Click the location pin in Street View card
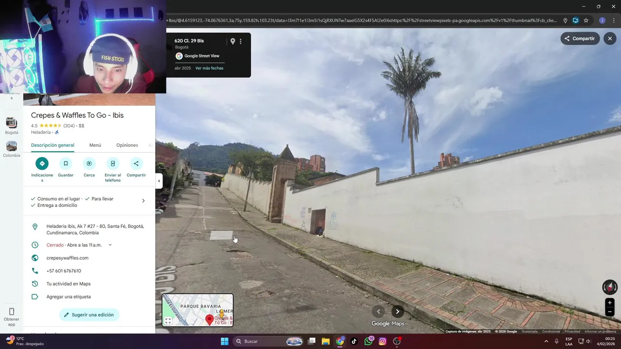 click(x=232, y=41)
